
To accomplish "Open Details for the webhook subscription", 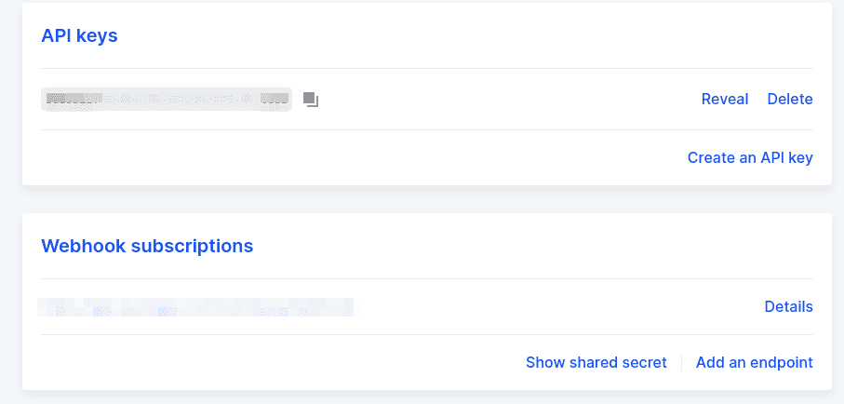I will coord(788,306).
